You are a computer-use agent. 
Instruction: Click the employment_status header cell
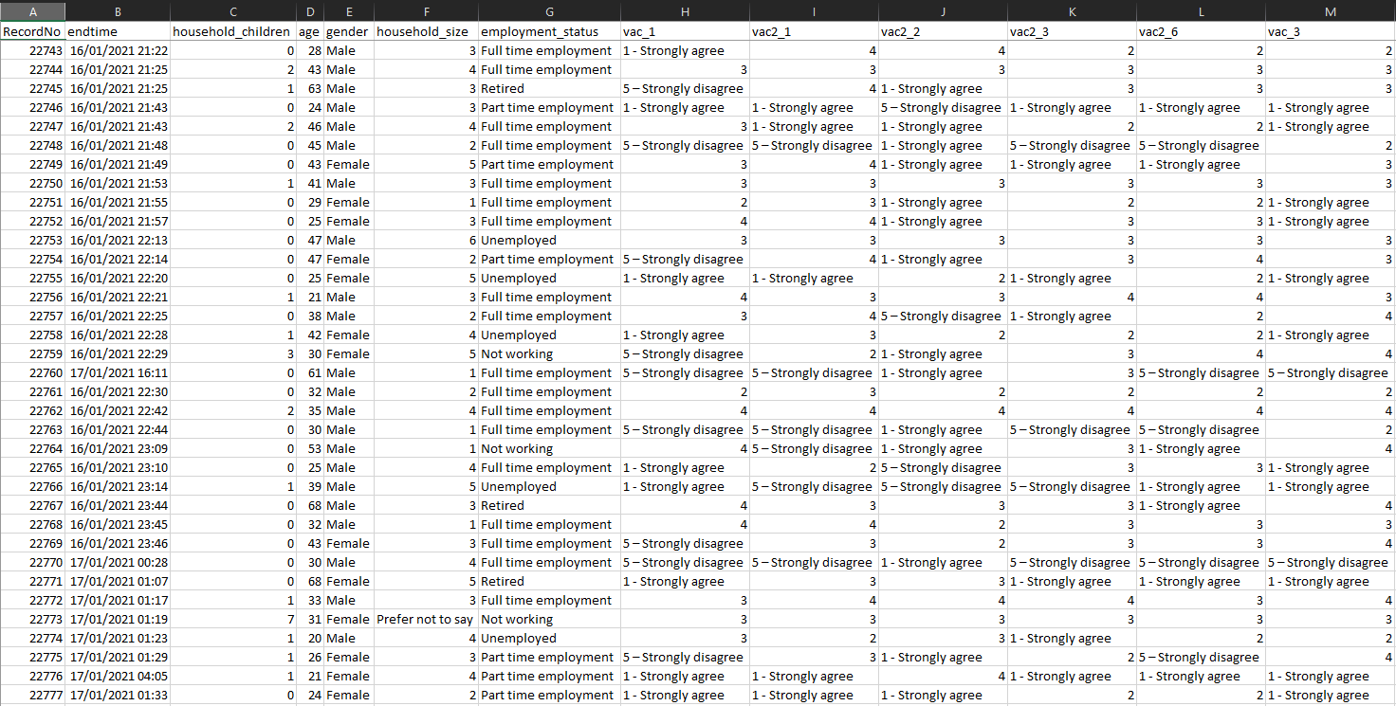(x=548, y=31)
